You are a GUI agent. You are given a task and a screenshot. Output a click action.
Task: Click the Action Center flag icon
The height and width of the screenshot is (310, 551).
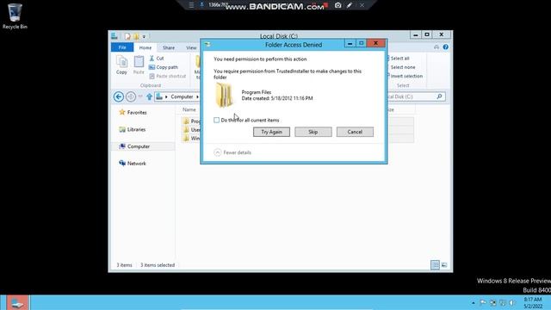point(483,302)
